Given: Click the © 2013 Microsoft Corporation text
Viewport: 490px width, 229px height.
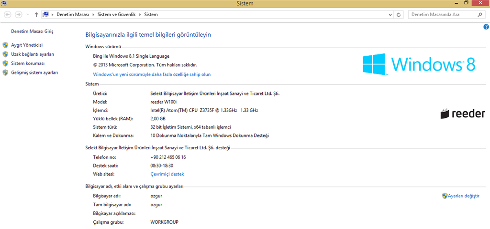Looking at the screenshot, I should 145,65.
